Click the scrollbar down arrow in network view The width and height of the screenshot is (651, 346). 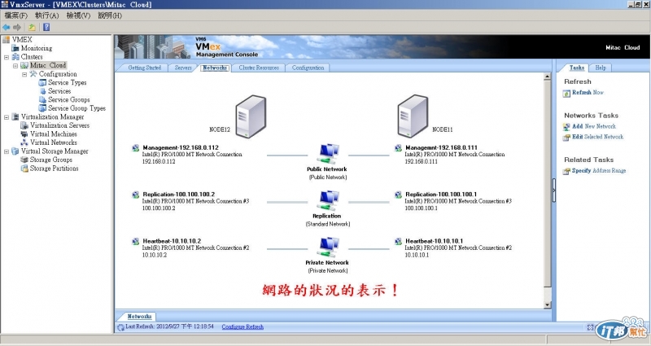point(547,304)
